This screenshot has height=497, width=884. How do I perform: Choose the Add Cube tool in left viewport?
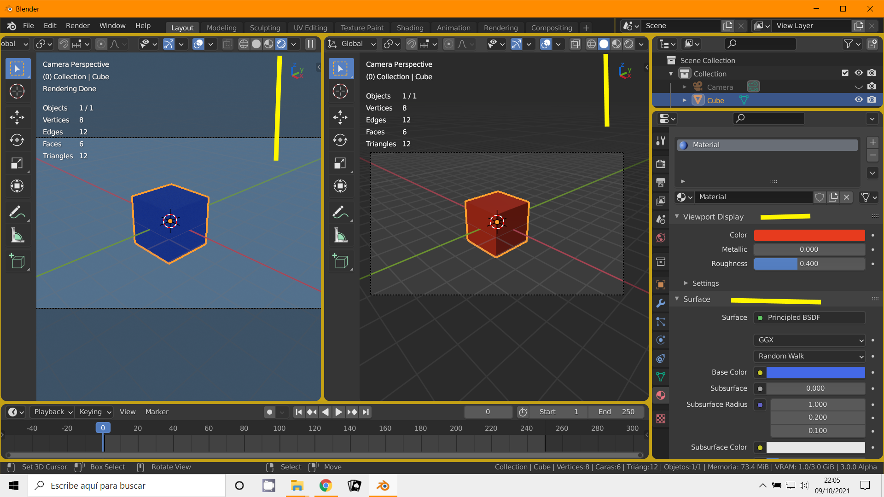pos(17,261)
